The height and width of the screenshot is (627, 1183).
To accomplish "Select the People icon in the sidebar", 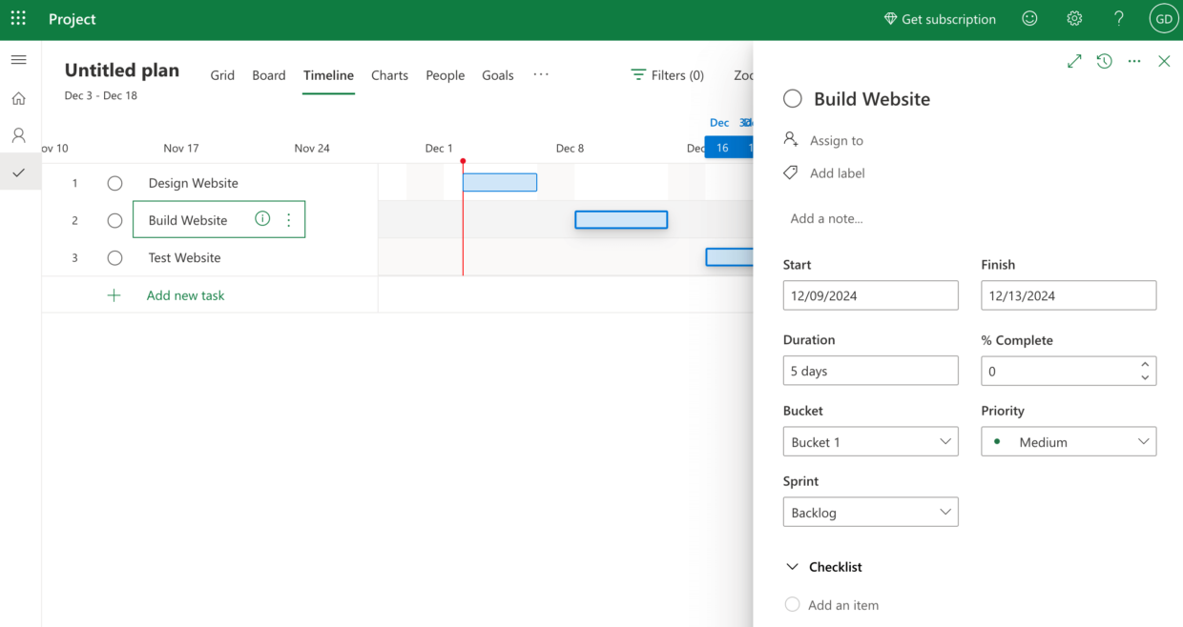I will (18, 134).
